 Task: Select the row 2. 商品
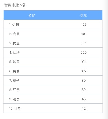[53, 34]
